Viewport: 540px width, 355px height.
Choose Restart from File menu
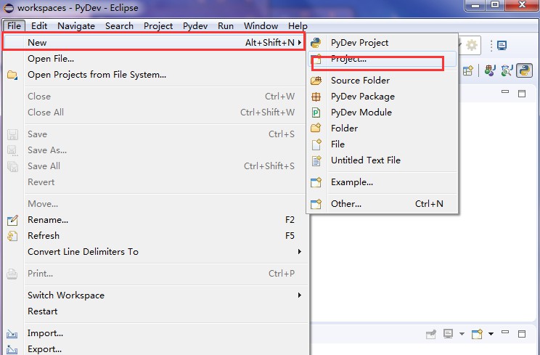155,311
